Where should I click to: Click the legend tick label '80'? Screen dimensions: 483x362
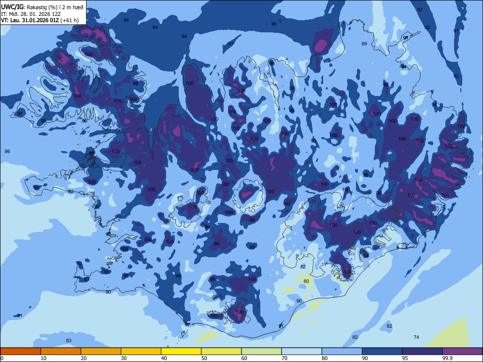tap(325, 358)
